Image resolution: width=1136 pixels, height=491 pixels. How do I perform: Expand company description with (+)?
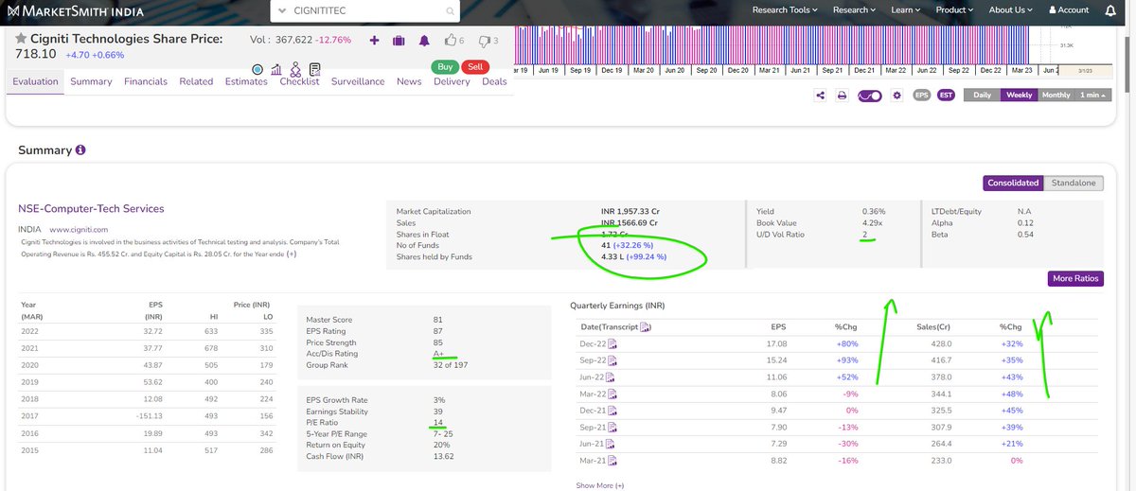click(292, 254)
